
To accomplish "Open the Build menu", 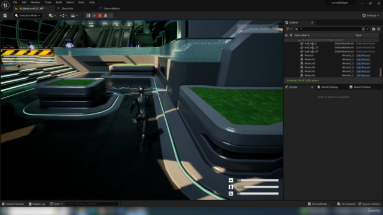I will [59, 2].
